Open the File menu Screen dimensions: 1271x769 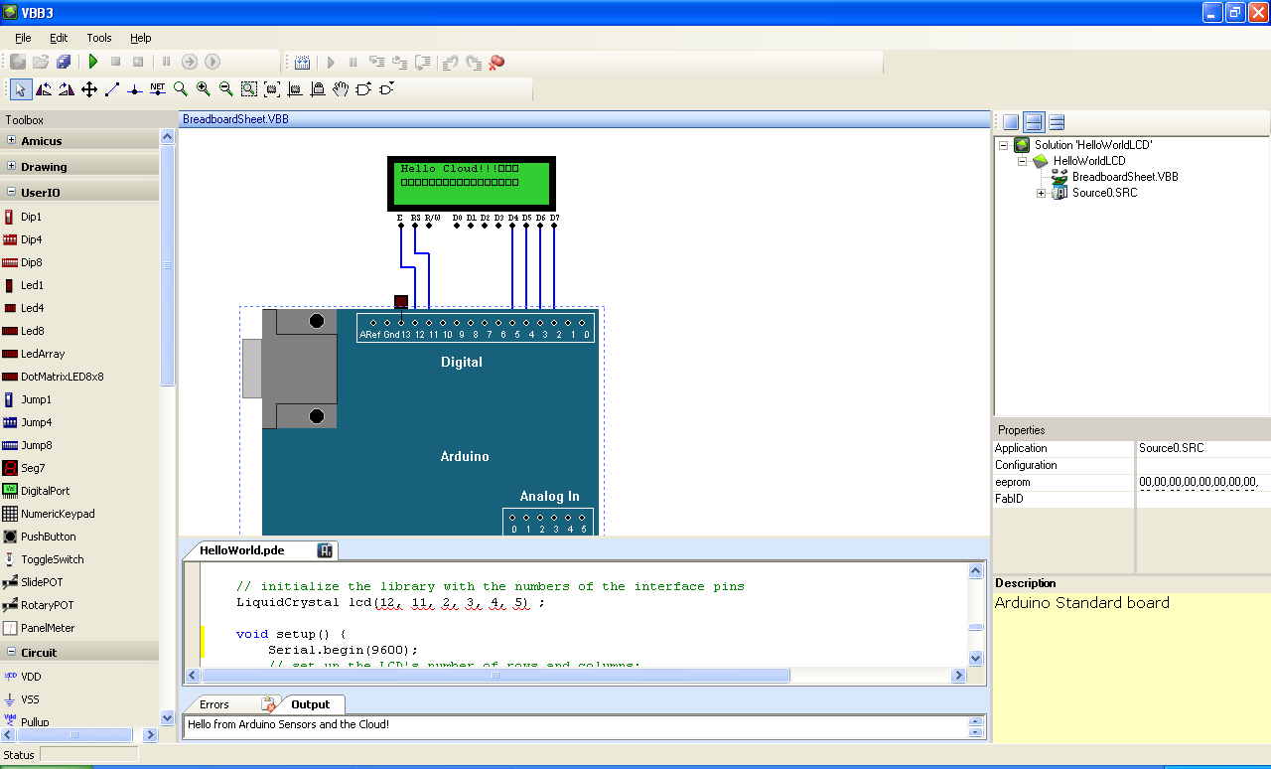[x=23, y=38]
